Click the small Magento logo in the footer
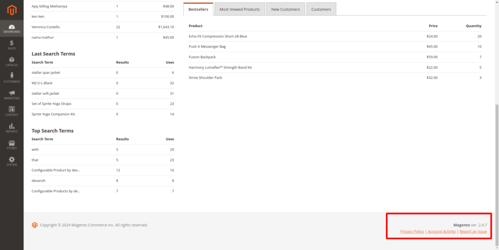 35,225
